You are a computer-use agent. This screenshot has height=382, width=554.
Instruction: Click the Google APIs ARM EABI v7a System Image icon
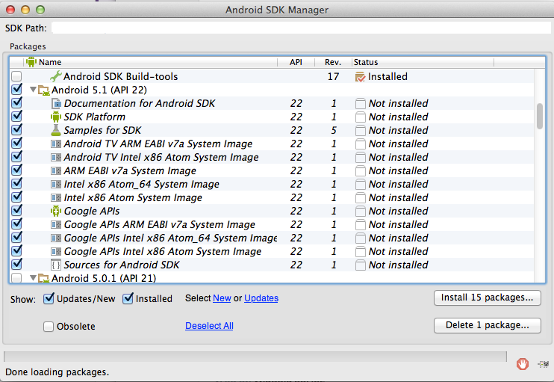pyautogui.click(x=56, y=224)
